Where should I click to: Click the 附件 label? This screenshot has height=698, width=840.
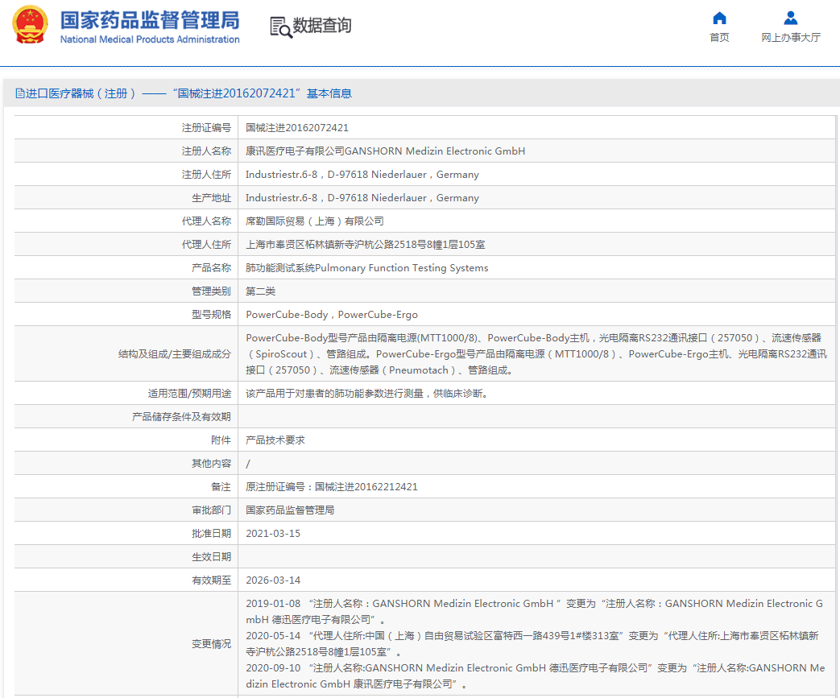[x=221, y=440]
